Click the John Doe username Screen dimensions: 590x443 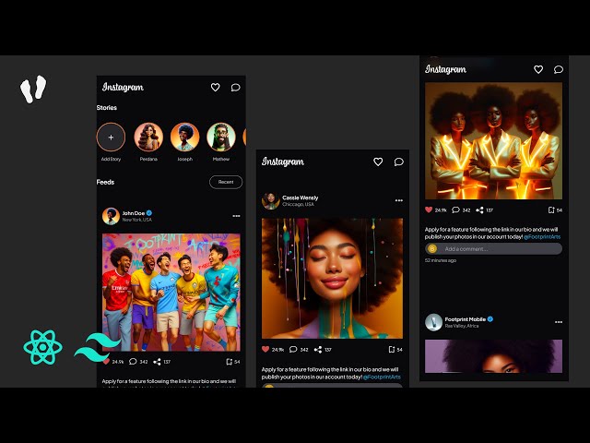[x=134, y=213]
